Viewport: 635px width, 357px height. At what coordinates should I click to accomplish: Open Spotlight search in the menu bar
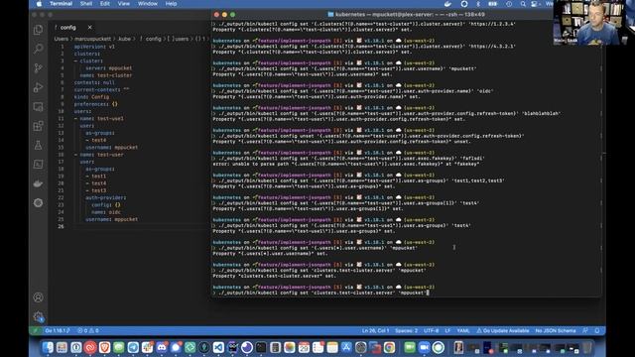point(523,4)
